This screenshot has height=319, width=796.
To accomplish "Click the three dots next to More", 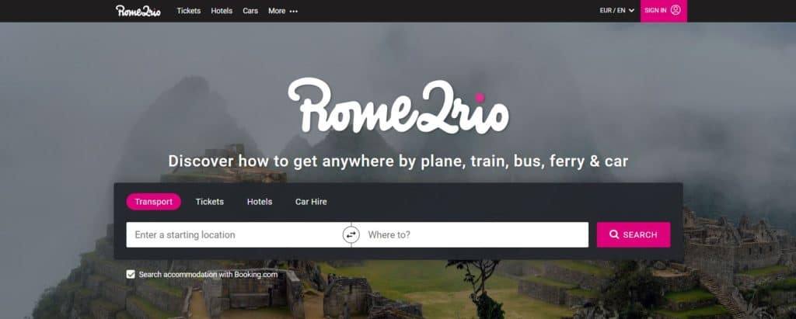I will pos(293,11).
